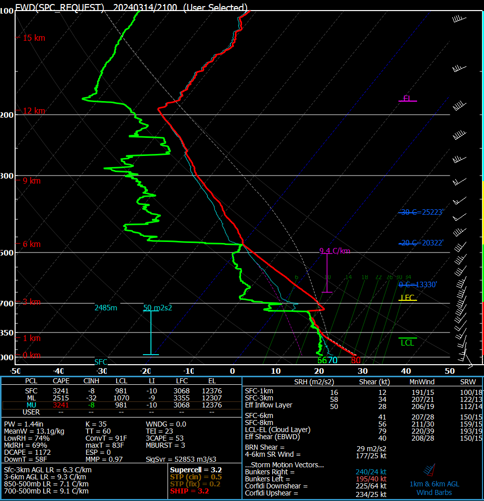
Task: Select the surface dewpoint value 66
Action: [x=322, y=360]
